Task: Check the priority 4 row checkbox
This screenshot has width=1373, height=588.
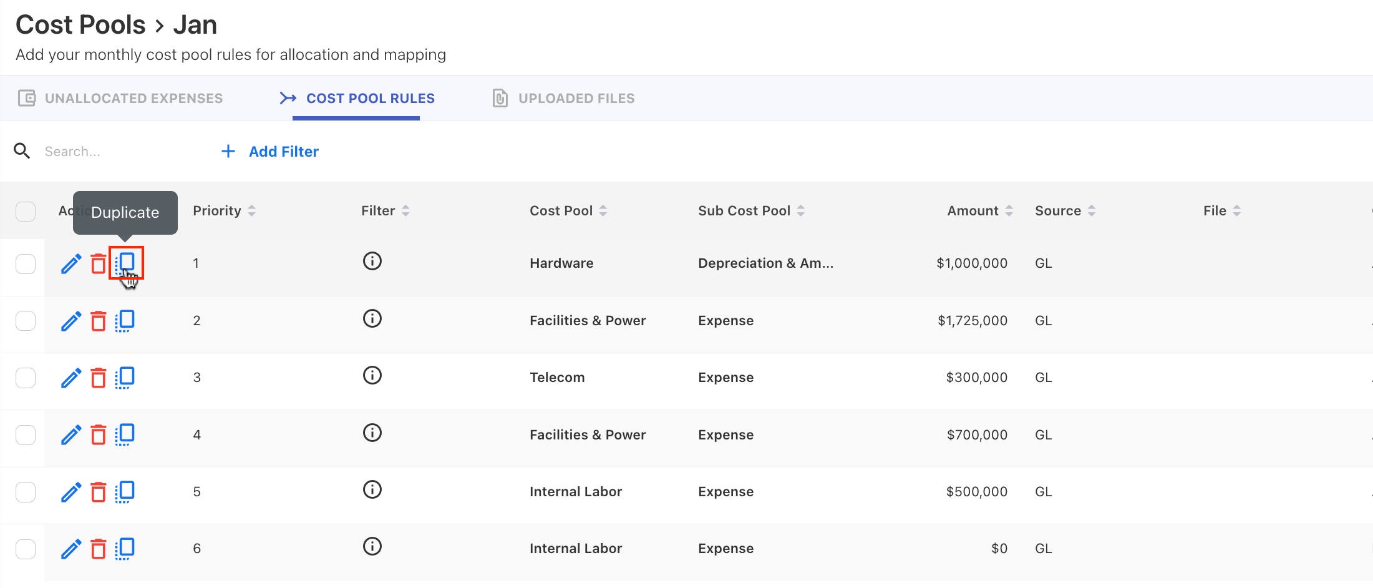Action: tap(26, 434)
